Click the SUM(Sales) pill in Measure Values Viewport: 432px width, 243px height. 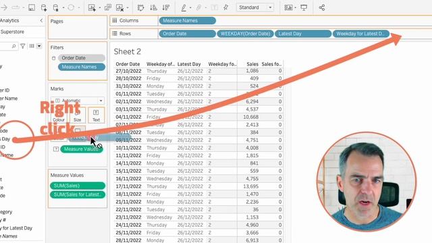[x=78, y=186]
